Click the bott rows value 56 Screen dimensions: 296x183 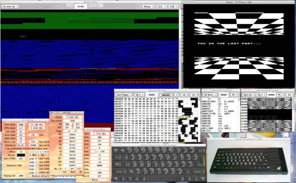(x=21, y=138)
